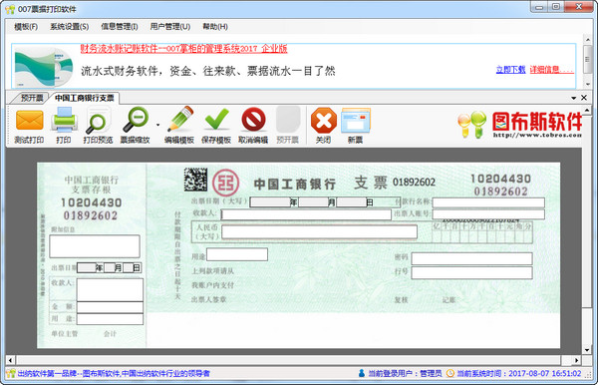Image resolution: width=598 pixels, height=385 pixels.
Task: Click the 图布斯软件 logo banner
Action: tap(519, 125)
